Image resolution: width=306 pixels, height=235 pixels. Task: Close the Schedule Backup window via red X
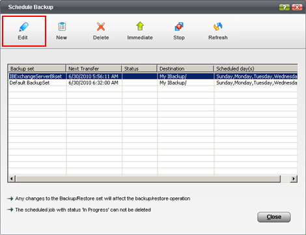click(x=297, y=7)
